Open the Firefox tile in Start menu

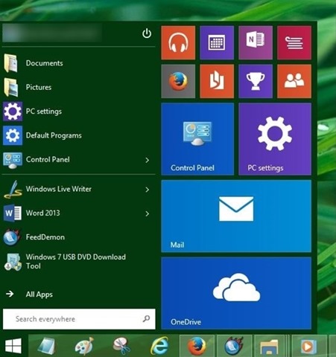pyautogui.click(x=178, y=81)
